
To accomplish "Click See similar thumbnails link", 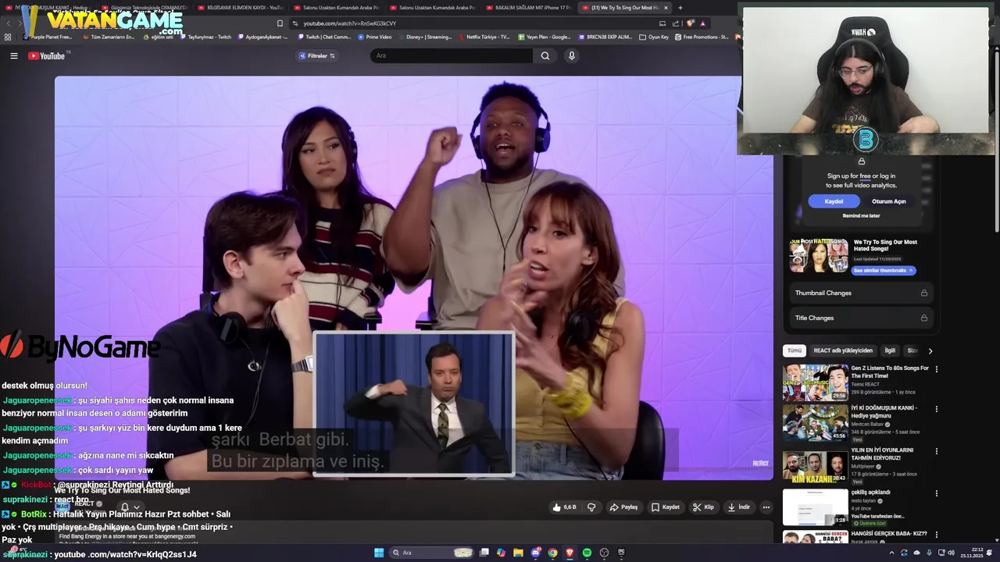I will [x=882, y=270].
